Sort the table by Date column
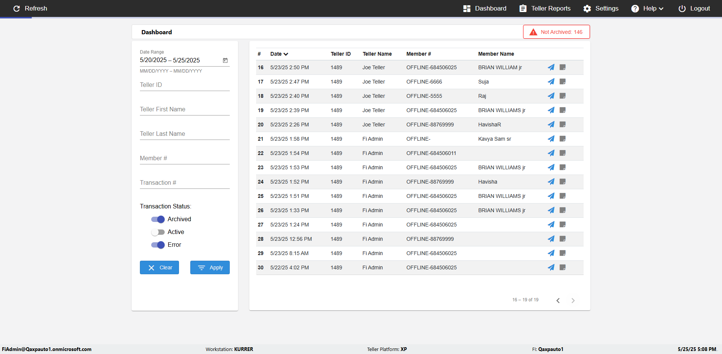Screen dimensions: 722x354 (279, 54)
